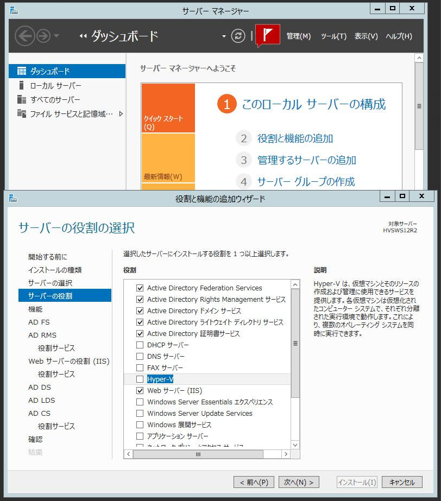Click the Server Manager title bar icon
This screenshot has height=501, width=441.
click(14, 10)
